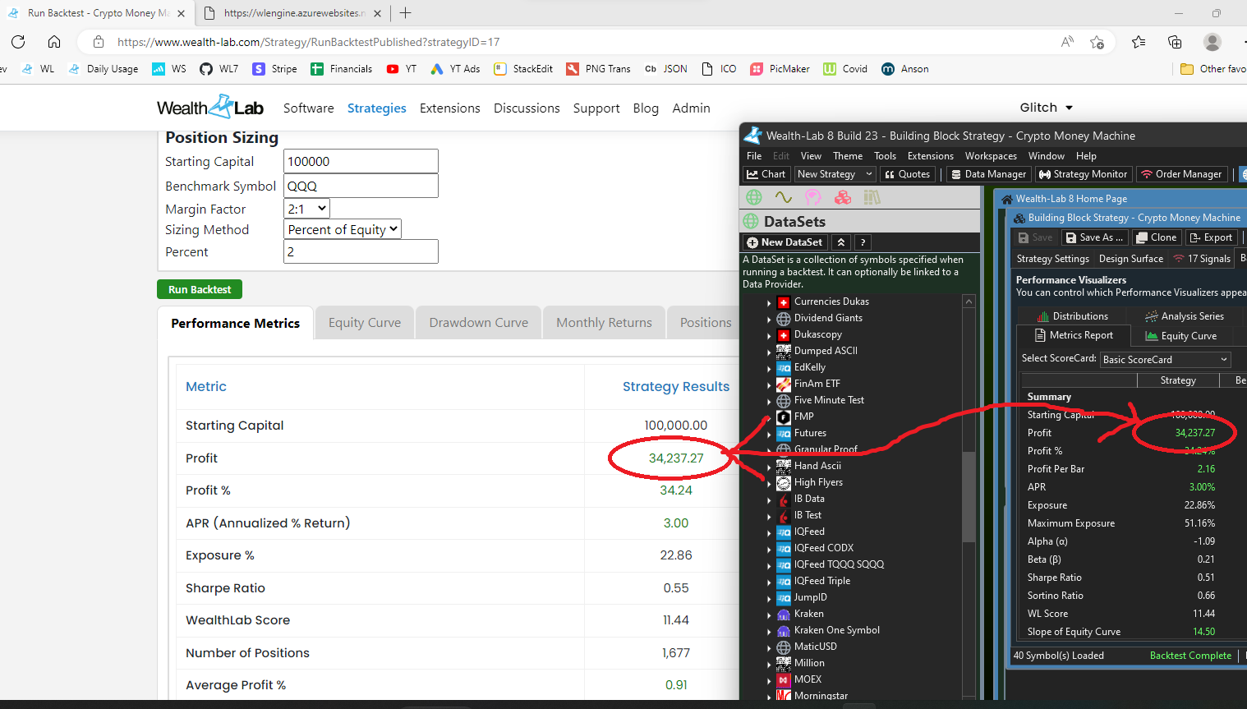The image size is (1247, 709).
Task: Click the books library icon in sidebar
Action: tap(872, 197)
